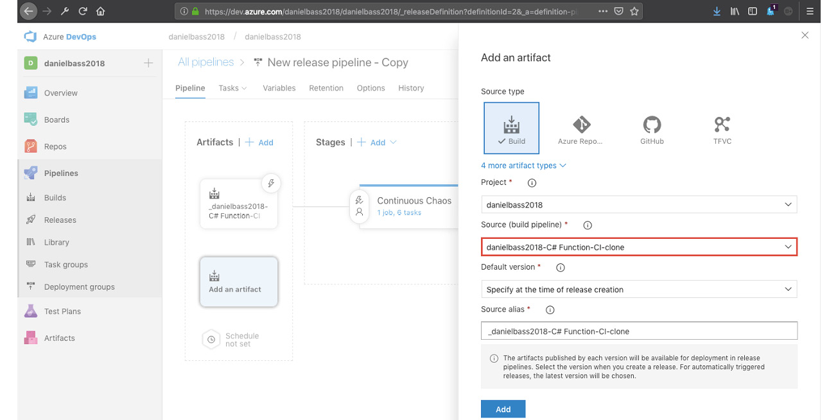The height and width of the screenshot is (420, 838).
Task: Open Overview in the sidebar
Action: tap(60, 93)
